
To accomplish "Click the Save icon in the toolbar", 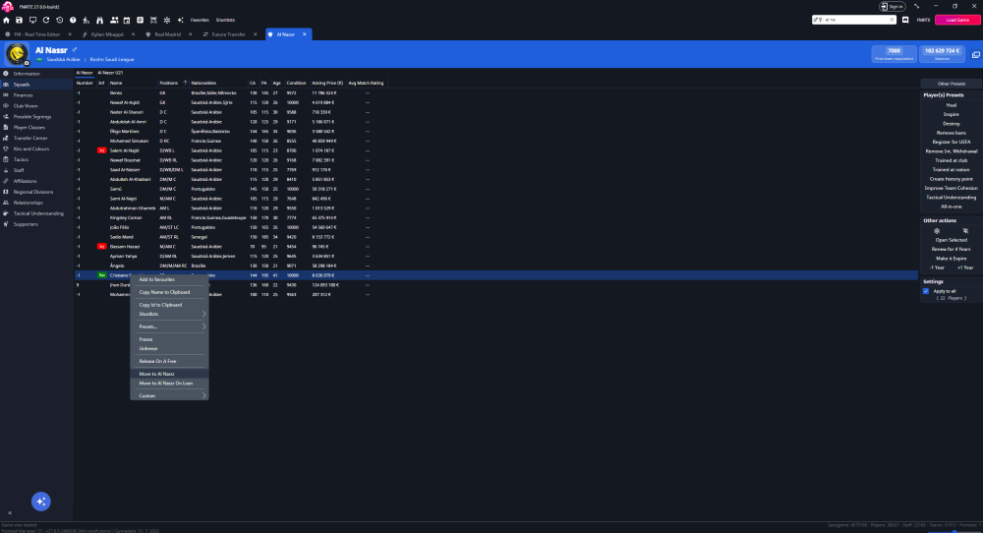I will pyautogui.click(x=20, y=20).
